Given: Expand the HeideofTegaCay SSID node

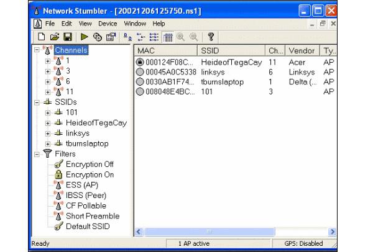Looking at the screenshot, I should click(48, 123).
